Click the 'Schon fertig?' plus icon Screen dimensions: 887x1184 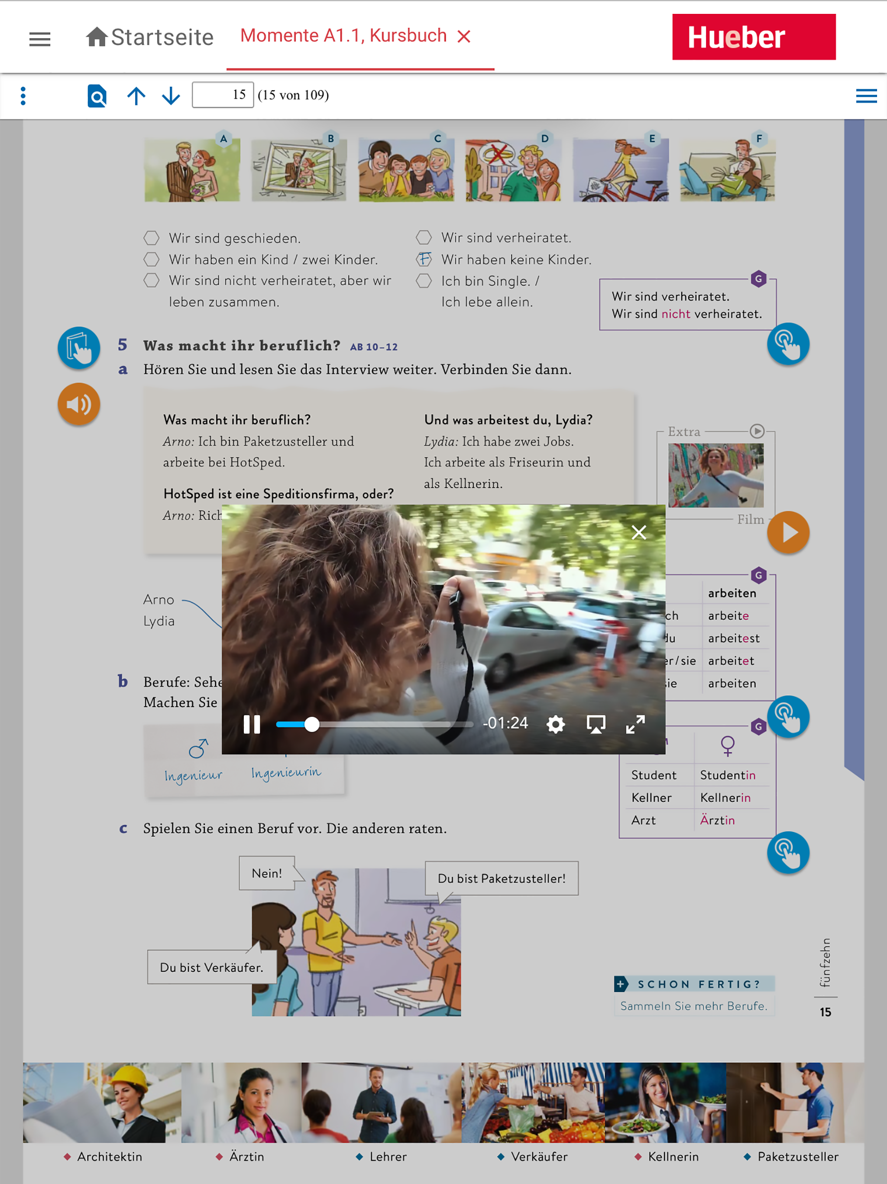point(621,984)
